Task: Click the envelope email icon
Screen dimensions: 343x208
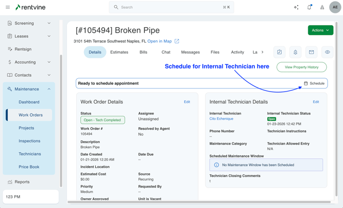Action: click(x=311, y=52)
